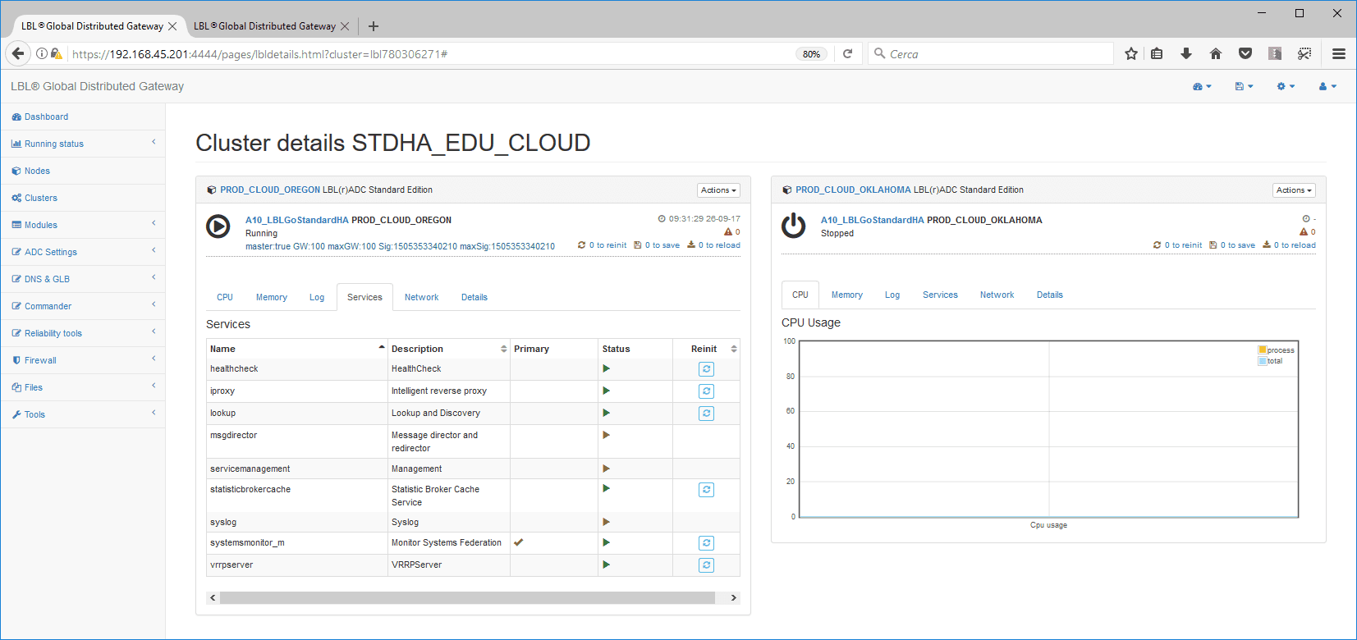Reinit the vrrpserver service
The height and width of the screenshot is (640, 1357).
point(706,565)
